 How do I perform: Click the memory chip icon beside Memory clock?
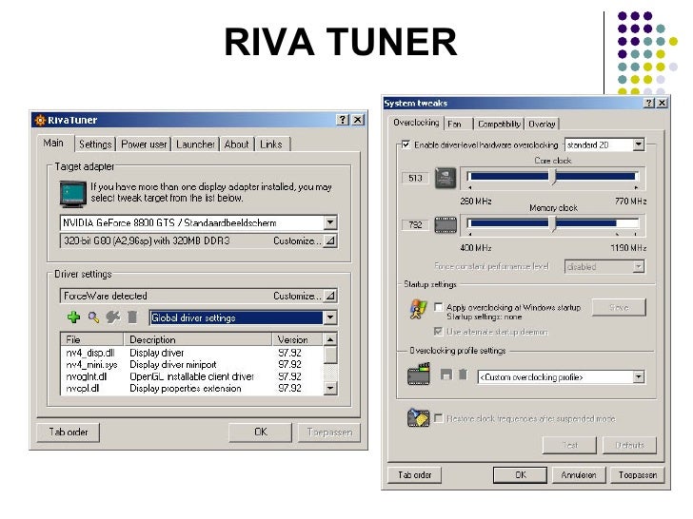[445, 224]
